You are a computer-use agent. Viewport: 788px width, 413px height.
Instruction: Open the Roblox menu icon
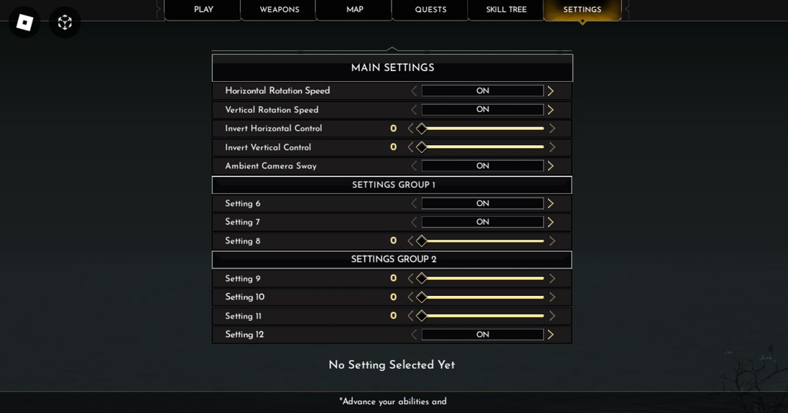24,22
